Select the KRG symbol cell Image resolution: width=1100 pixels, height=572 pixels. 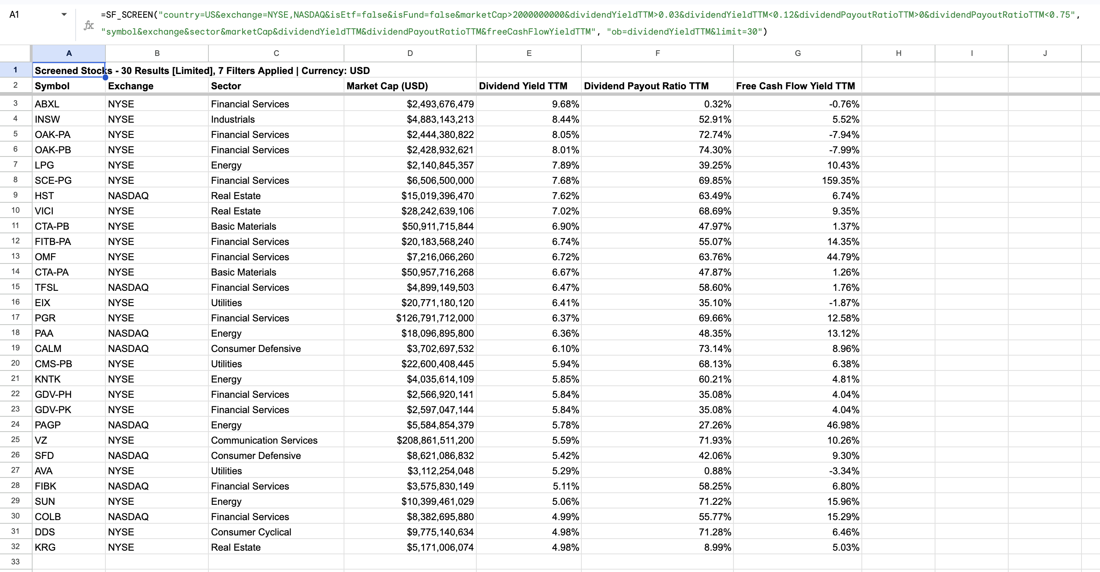tap(69, 547)
